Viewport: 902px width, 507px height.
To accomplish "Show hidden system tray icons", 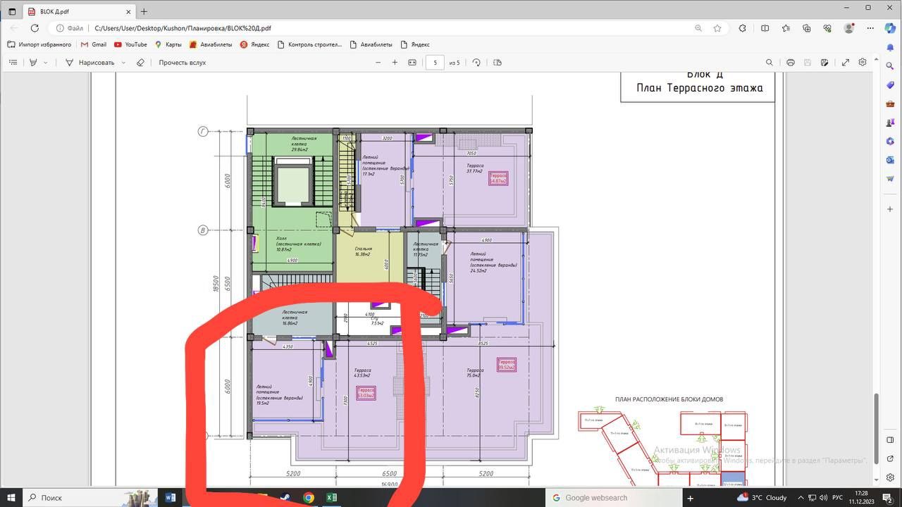I will point(799,497).
